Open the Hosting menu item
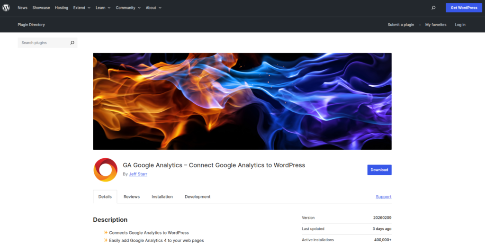 (x=62, y=8)
